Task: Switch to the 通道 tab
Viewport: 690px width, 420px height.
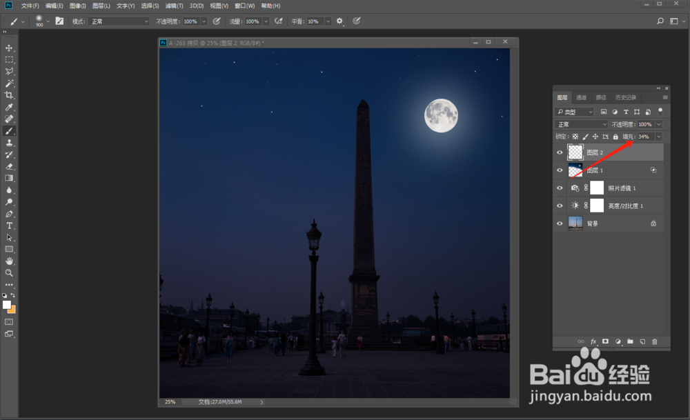Action: 581,98
